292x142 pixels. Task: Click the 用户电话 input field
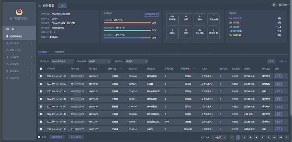click(62, 61)
